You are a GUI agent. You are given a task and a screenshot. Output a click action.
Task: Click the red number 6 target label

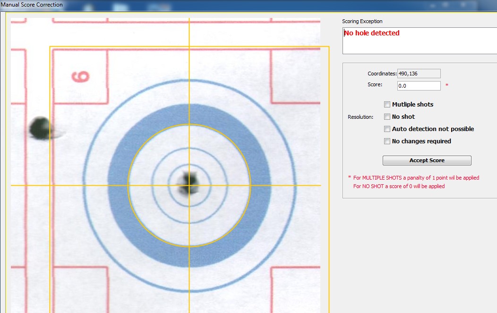pyautogui.click(x=81, y=76)
